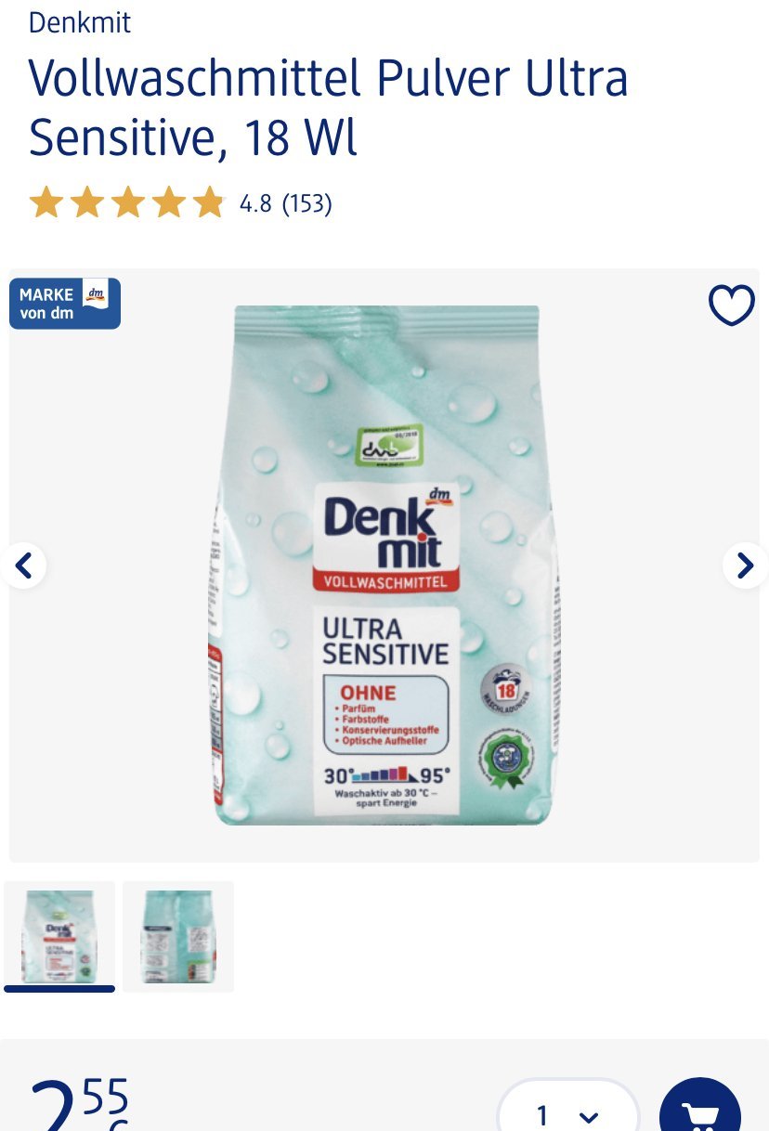Show next product image with right arrow

tap(746, 565)
